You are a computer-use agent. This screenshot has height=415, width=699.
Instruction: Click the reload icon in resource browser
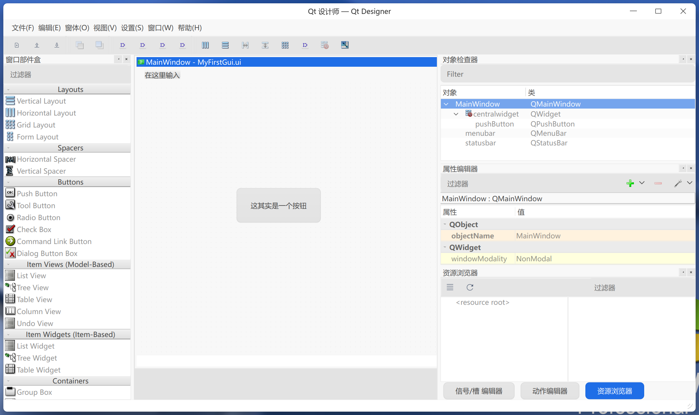coord(470,288)
